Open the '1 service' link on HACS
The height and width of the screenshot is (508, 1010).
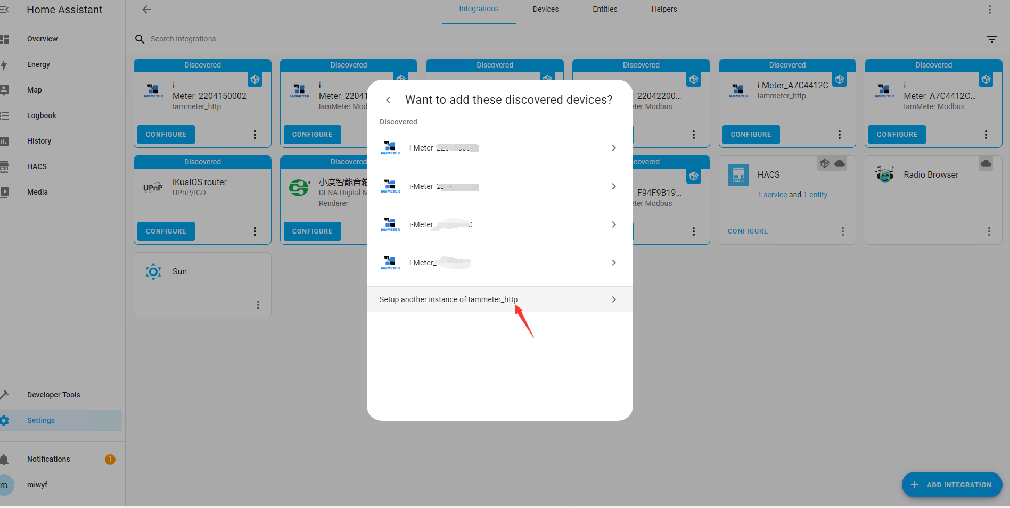click(772, 195)
